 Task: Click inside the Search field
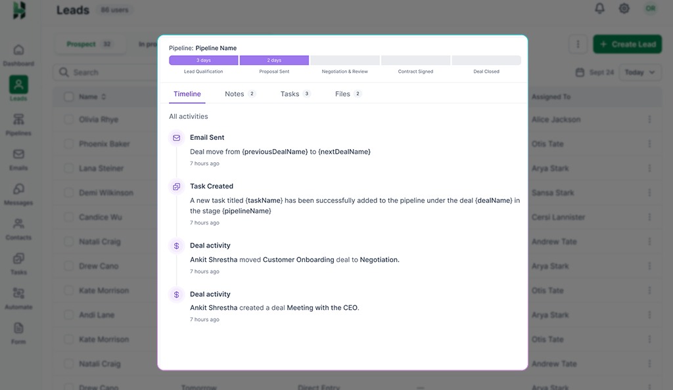click(105, 72)
